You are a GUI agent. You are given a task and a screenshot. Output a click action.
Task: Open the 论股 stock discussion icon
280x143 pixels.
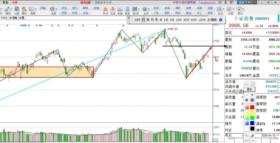click(x=17, y=9)
